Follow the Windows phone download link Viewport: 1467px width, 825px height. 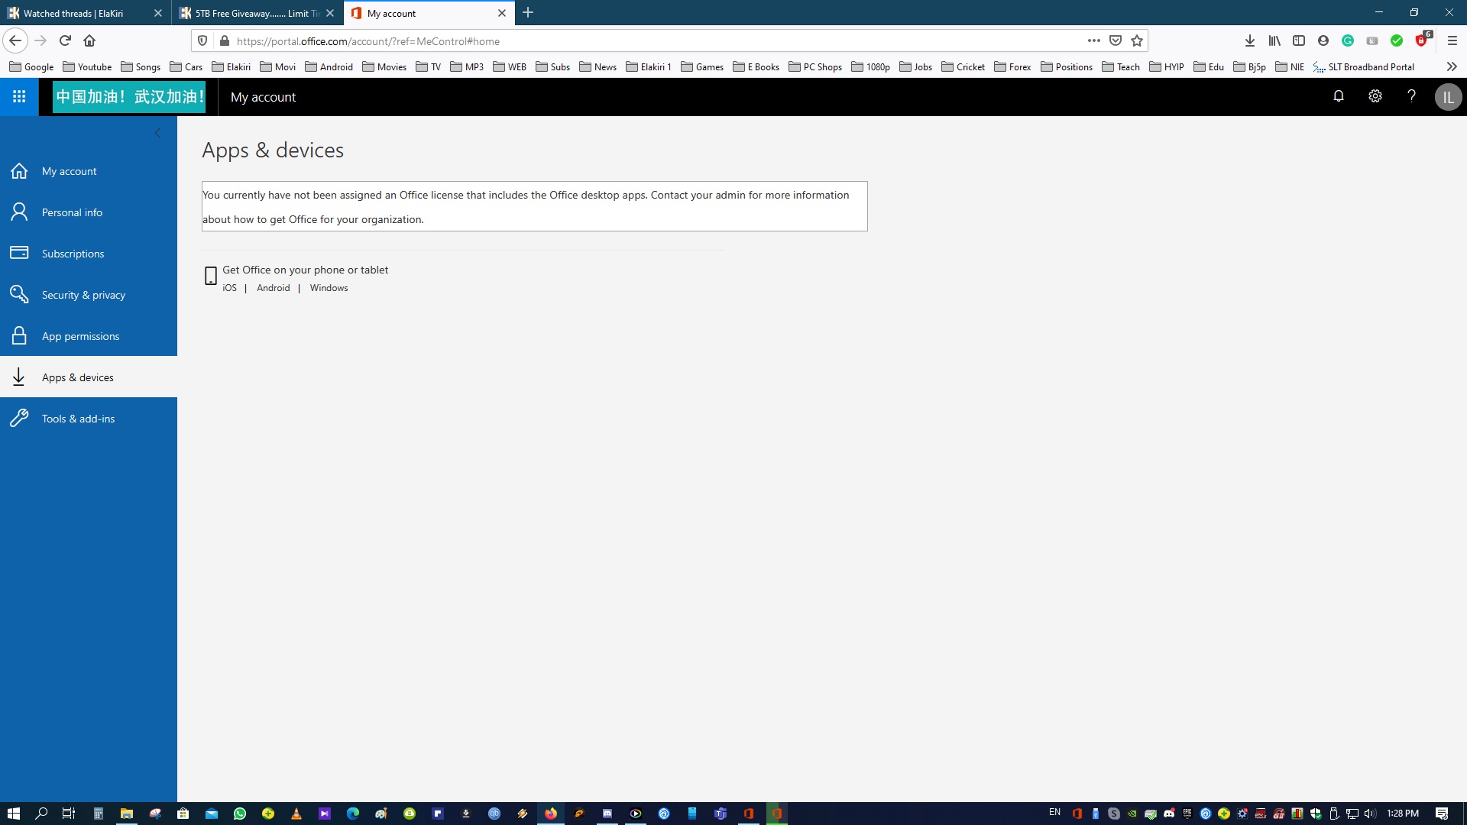329,288
